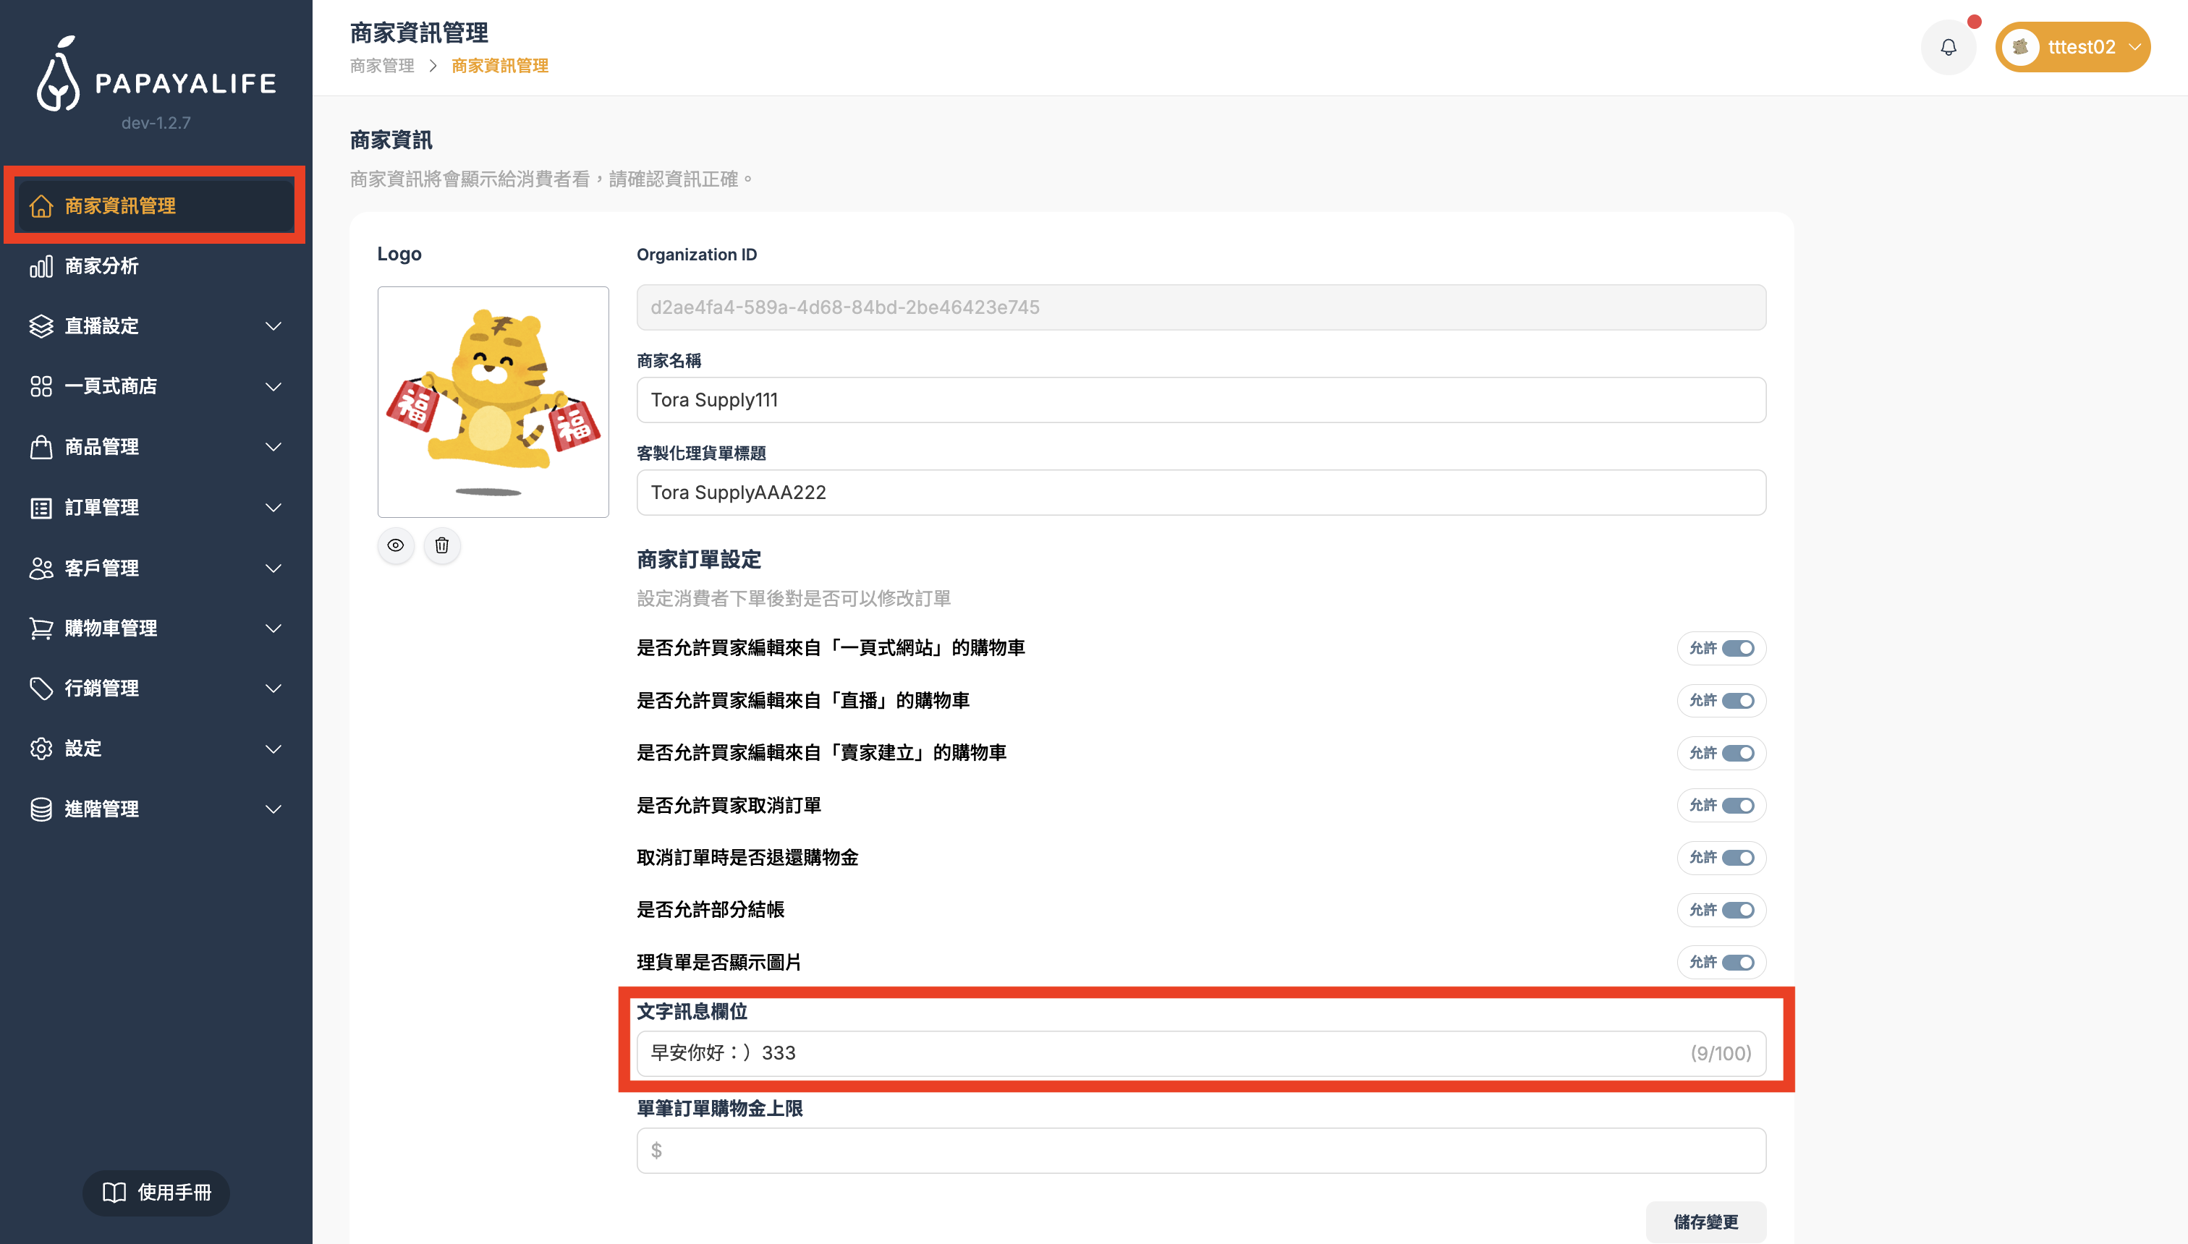Click the 儲存變更 button
The image size is (2188, 1244).
coord(1705,1222)
